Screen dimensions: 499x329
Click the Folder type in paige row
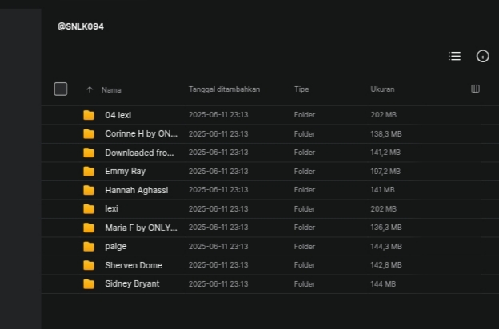pos(305,247)
